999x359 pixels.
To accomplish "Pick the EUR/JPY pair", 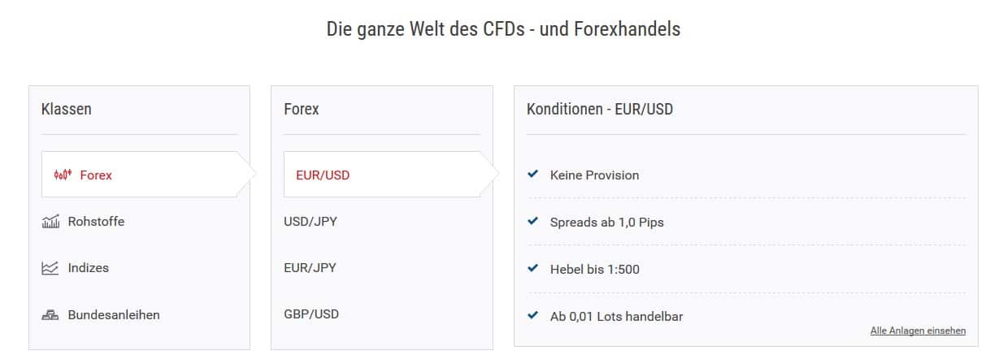I will (382, 267).
